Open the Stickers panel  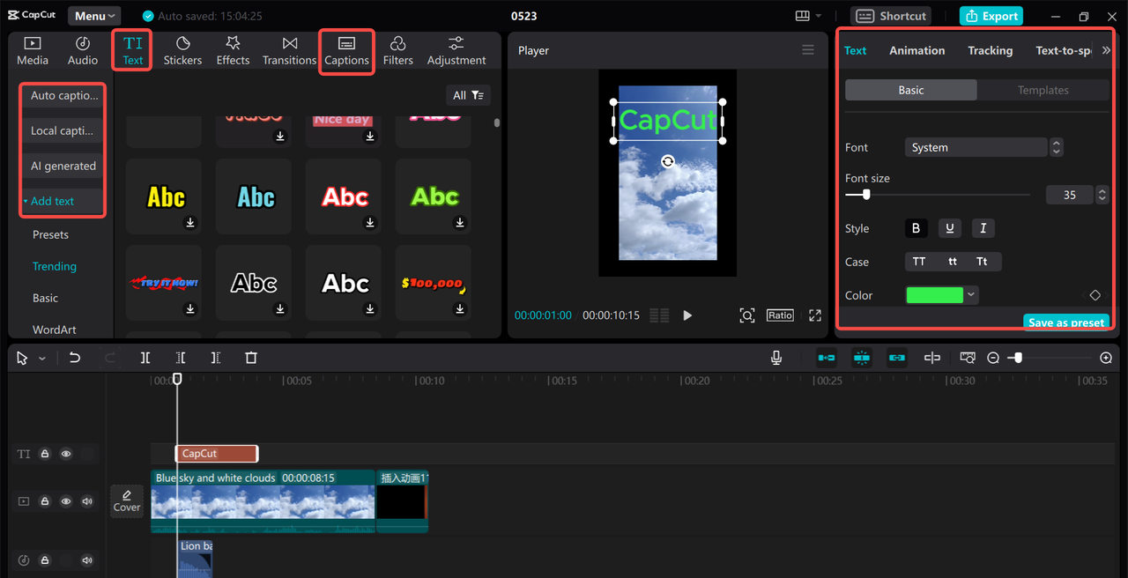(182, 51)
